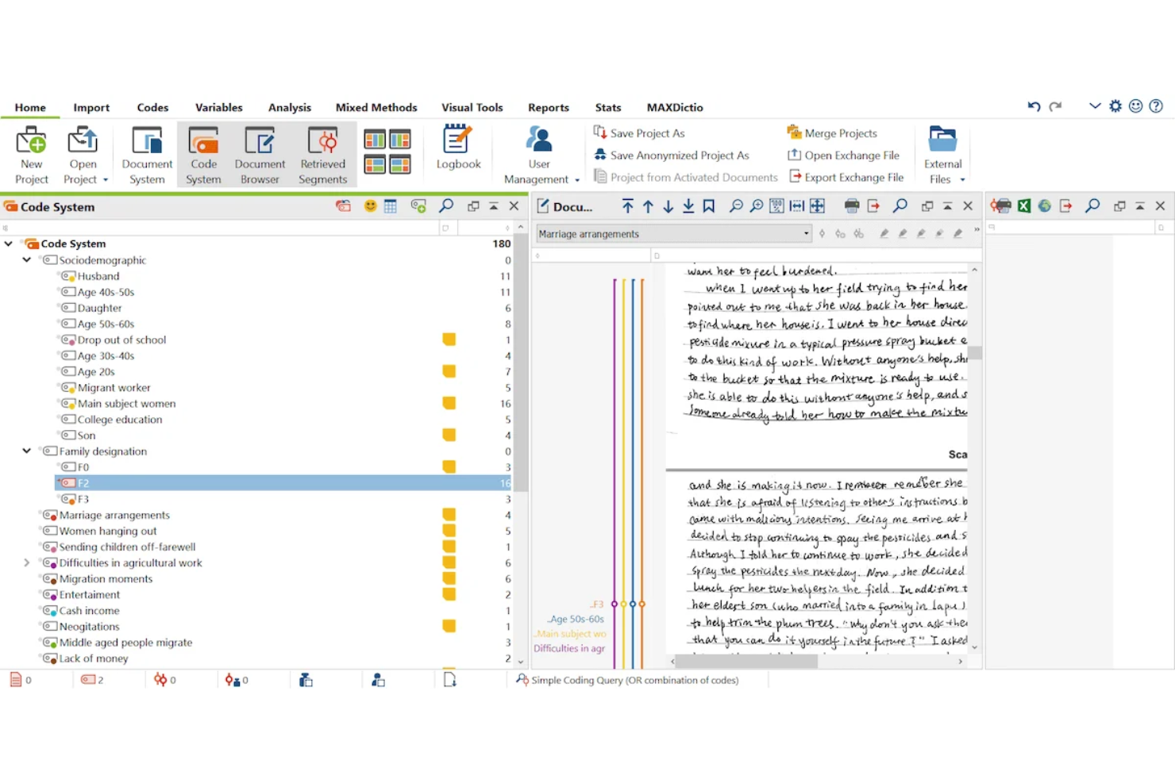Click Merge Projects
Image resolution: width=1175 pixels, height=783 pixels.
click(x=832, y=133)
